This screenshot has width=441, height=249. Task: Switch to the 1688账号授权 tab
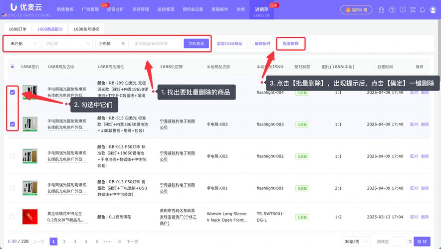pos(86,29)
